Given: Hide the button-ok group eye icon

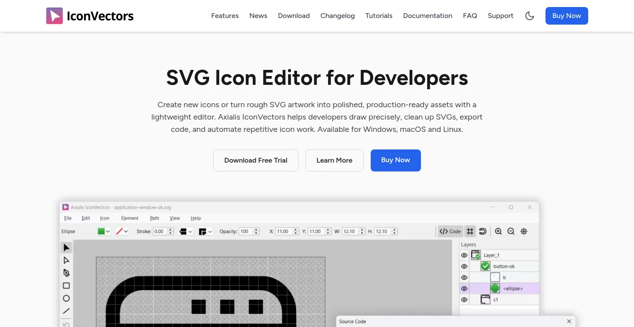Looking at the screenshot, I should point(464,266).
